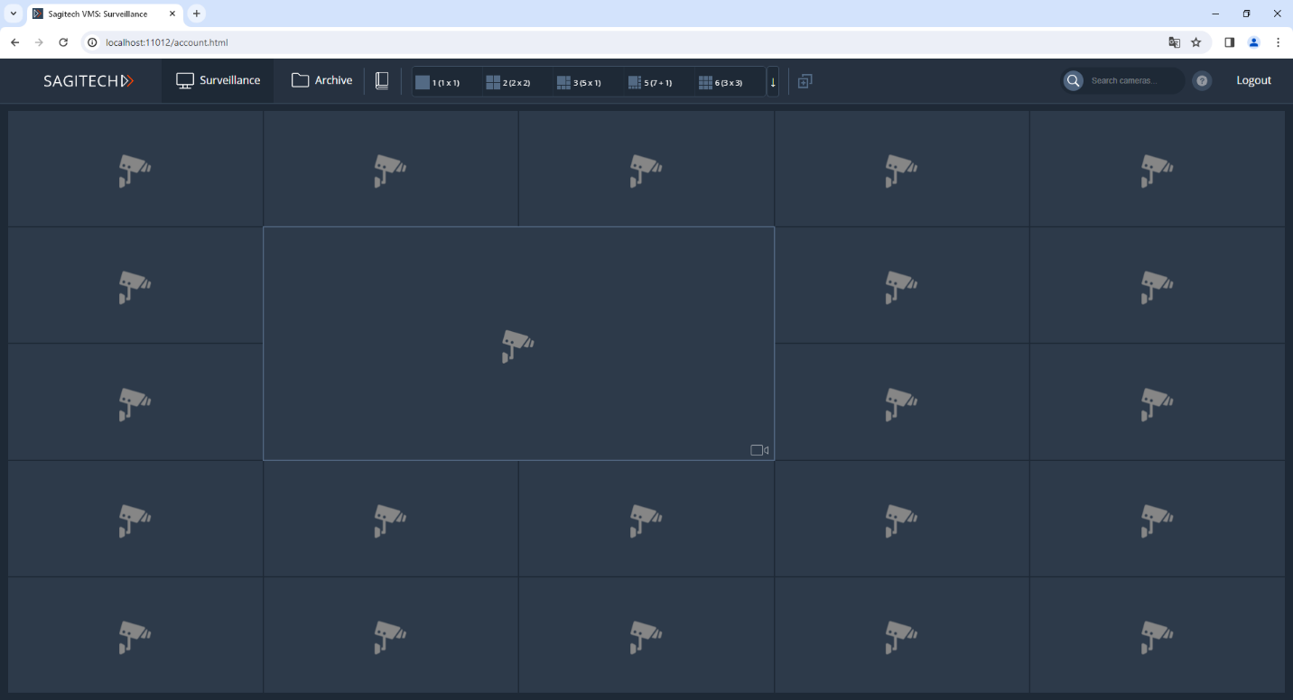Viewport: 1293px width, 700px height.
Task: Expand the layouts list down arrow
Action: pos(773,82)
